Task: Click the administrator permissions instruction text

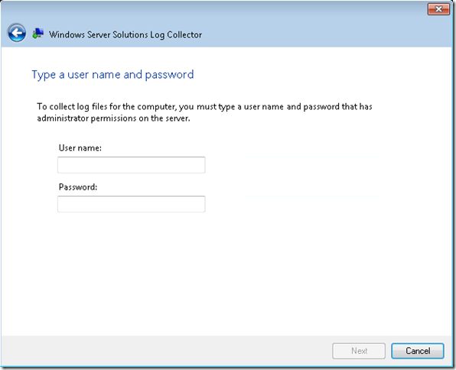Action: pos(204,112)
